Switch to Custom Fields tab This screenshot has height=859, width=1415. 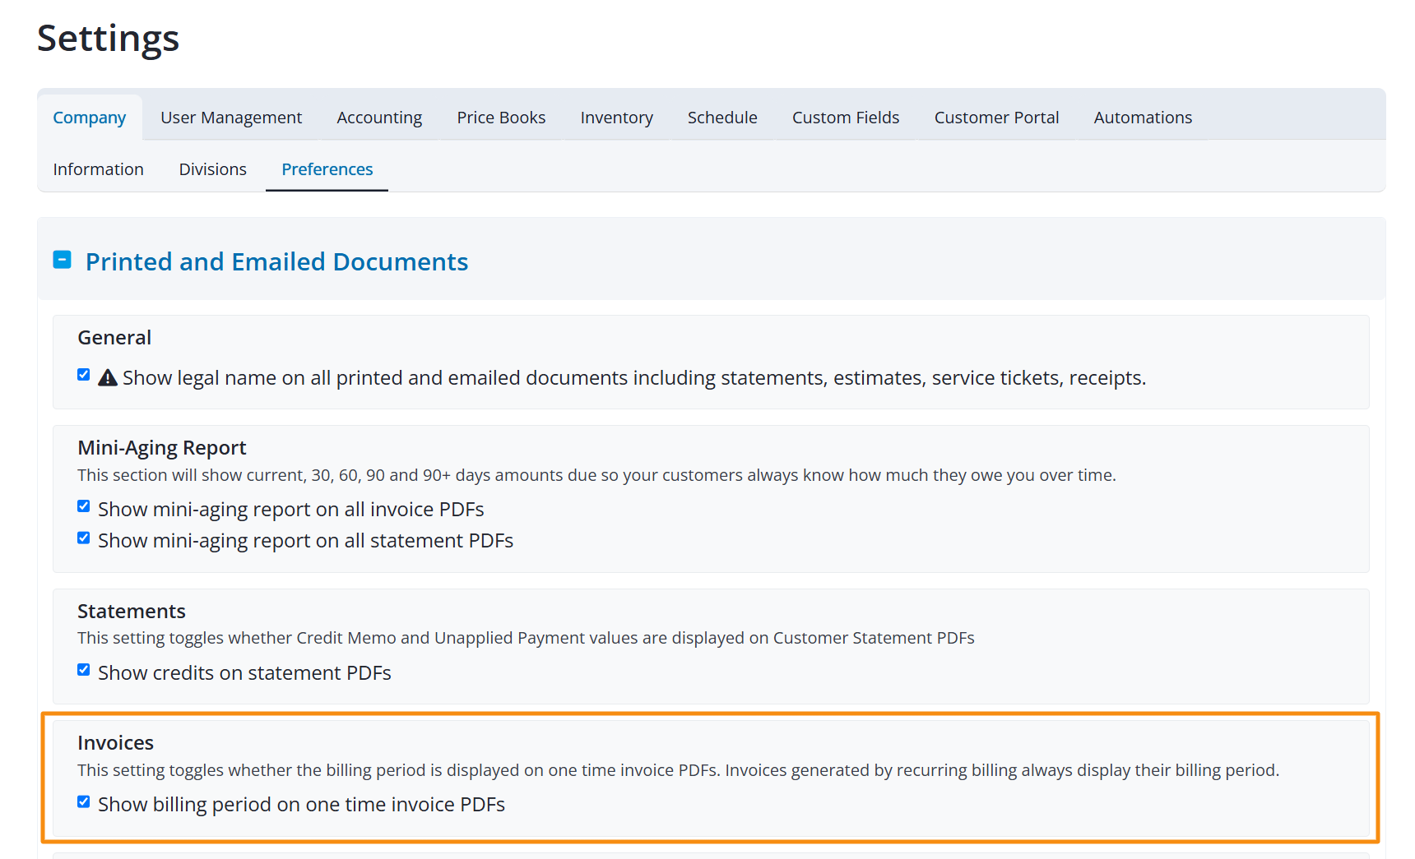pos(846,118)
